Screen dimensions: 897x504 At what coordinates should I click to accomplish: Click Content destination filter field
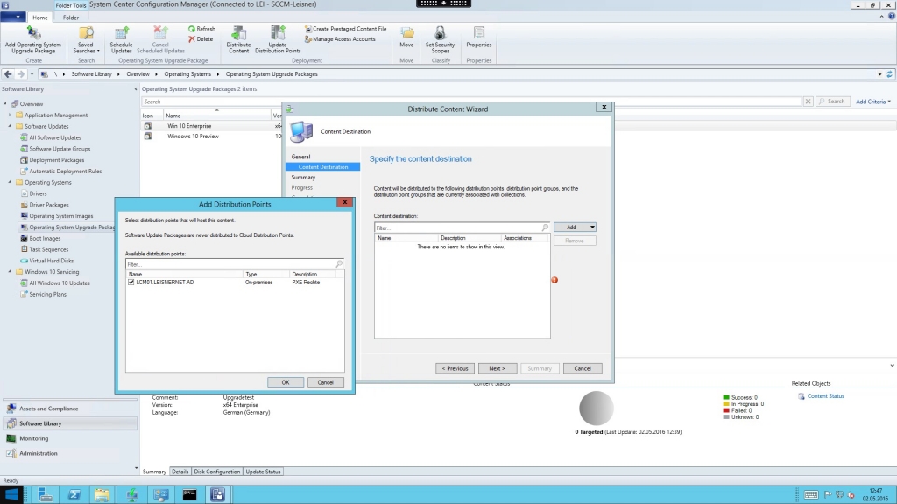(x=462, y=228)
